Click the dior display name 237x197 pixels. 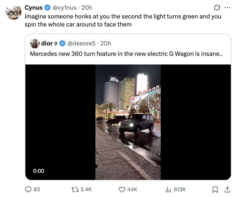click(47, 43)
